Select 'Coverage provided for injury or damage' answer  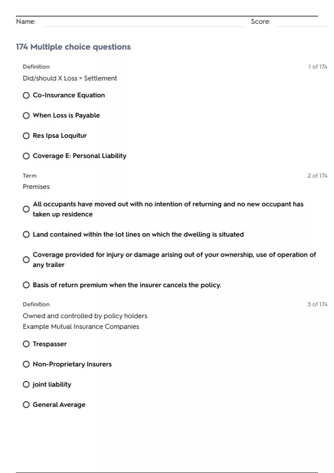click(x=26, y=260)
